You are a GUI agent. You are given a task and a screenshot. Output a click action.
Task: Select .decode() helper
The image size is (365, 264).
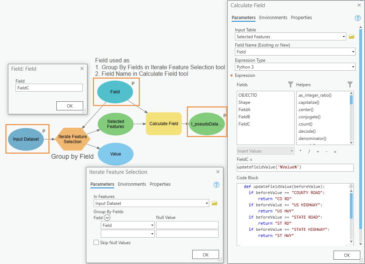[306, 131]
